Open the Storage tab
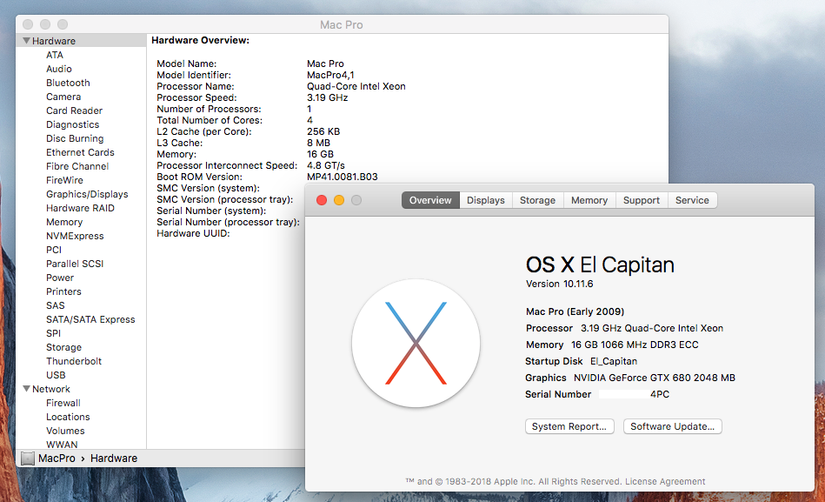Image resolution: width=825 pixels, height=502 pixels. (538, 200)
